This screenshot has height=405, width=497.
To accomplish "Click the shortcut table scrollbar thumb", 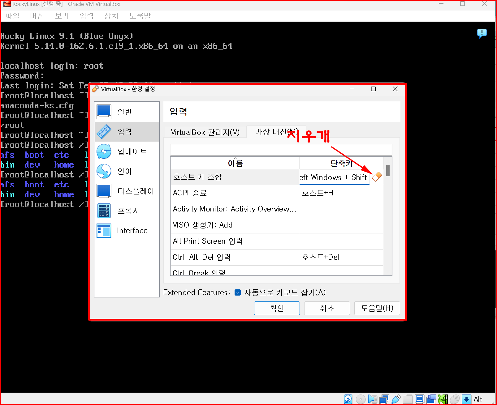I will click(x=388, y=171).
